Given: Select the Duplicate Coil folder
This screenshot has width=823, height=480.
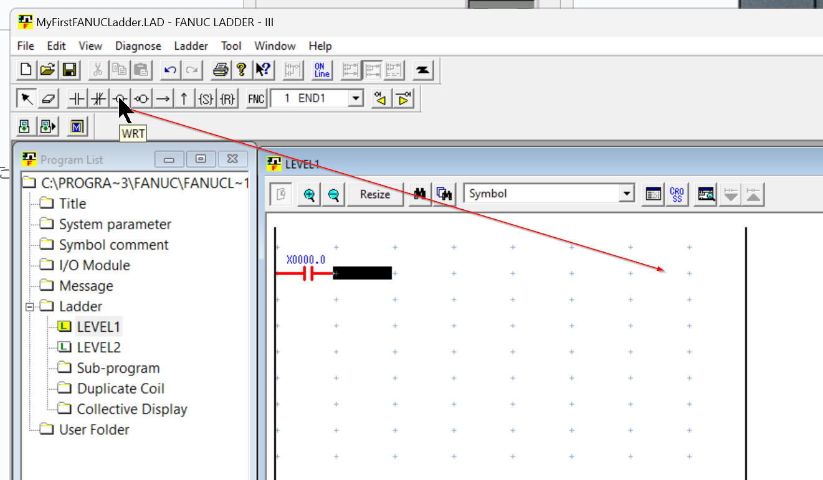Looking at the screenshot, I should [x=120, y=388].
